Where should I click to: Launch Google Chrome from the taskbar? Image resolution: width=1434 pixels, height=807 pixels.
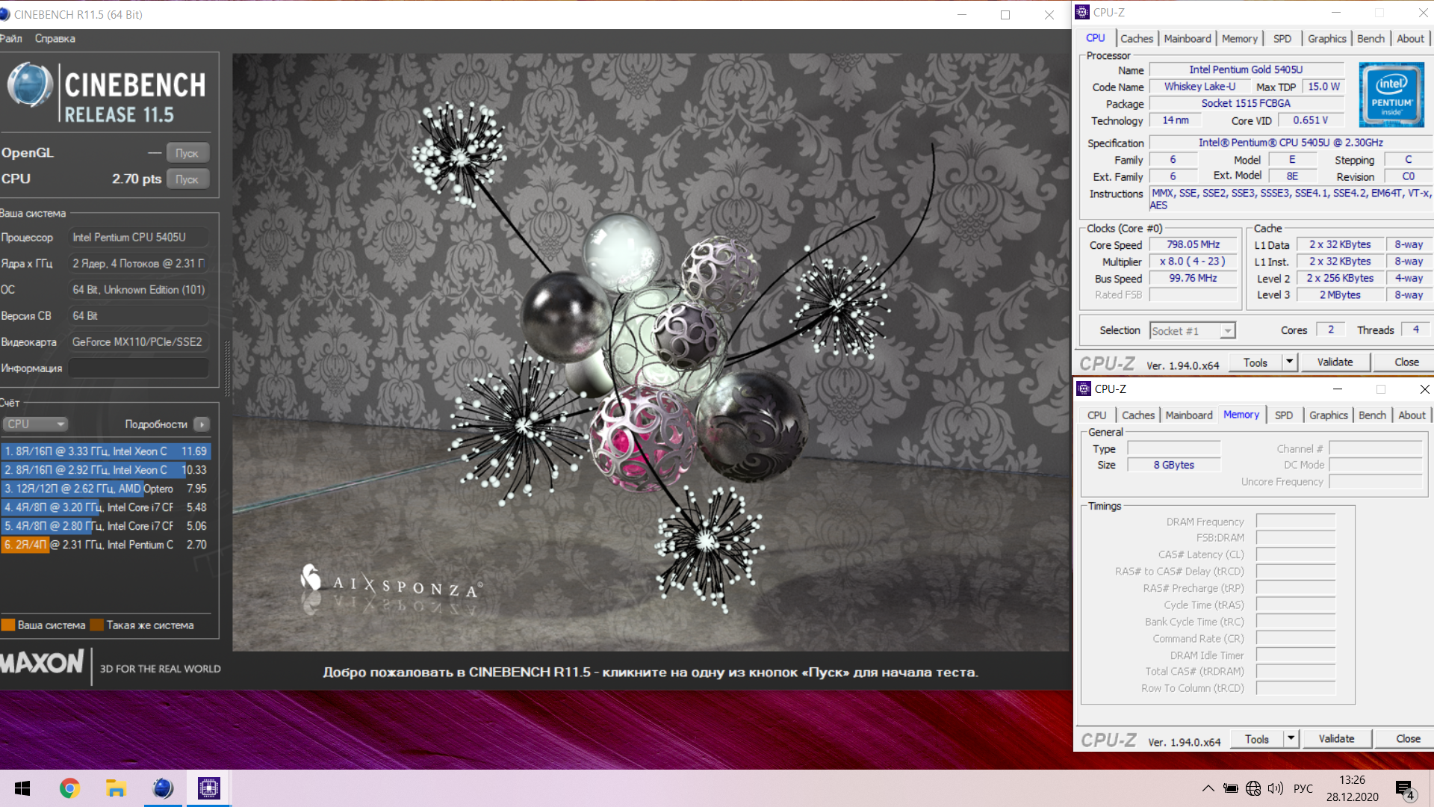pos(69,788)
